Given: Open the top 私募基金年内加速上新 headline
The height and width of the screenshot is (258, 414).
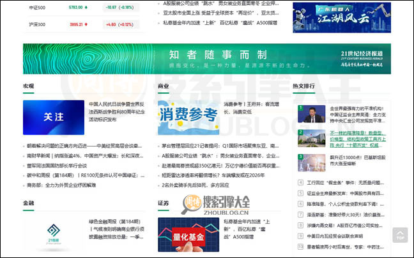Looking at the screenshot, I should click(220, 23).
